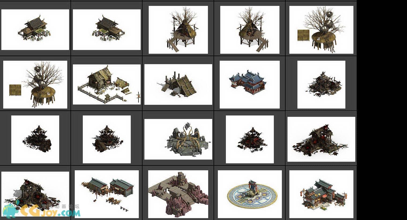Choose the small ruined tower with red debris
Screen dimensions: 407x220
pyautogui.click(x=250, y=139)
